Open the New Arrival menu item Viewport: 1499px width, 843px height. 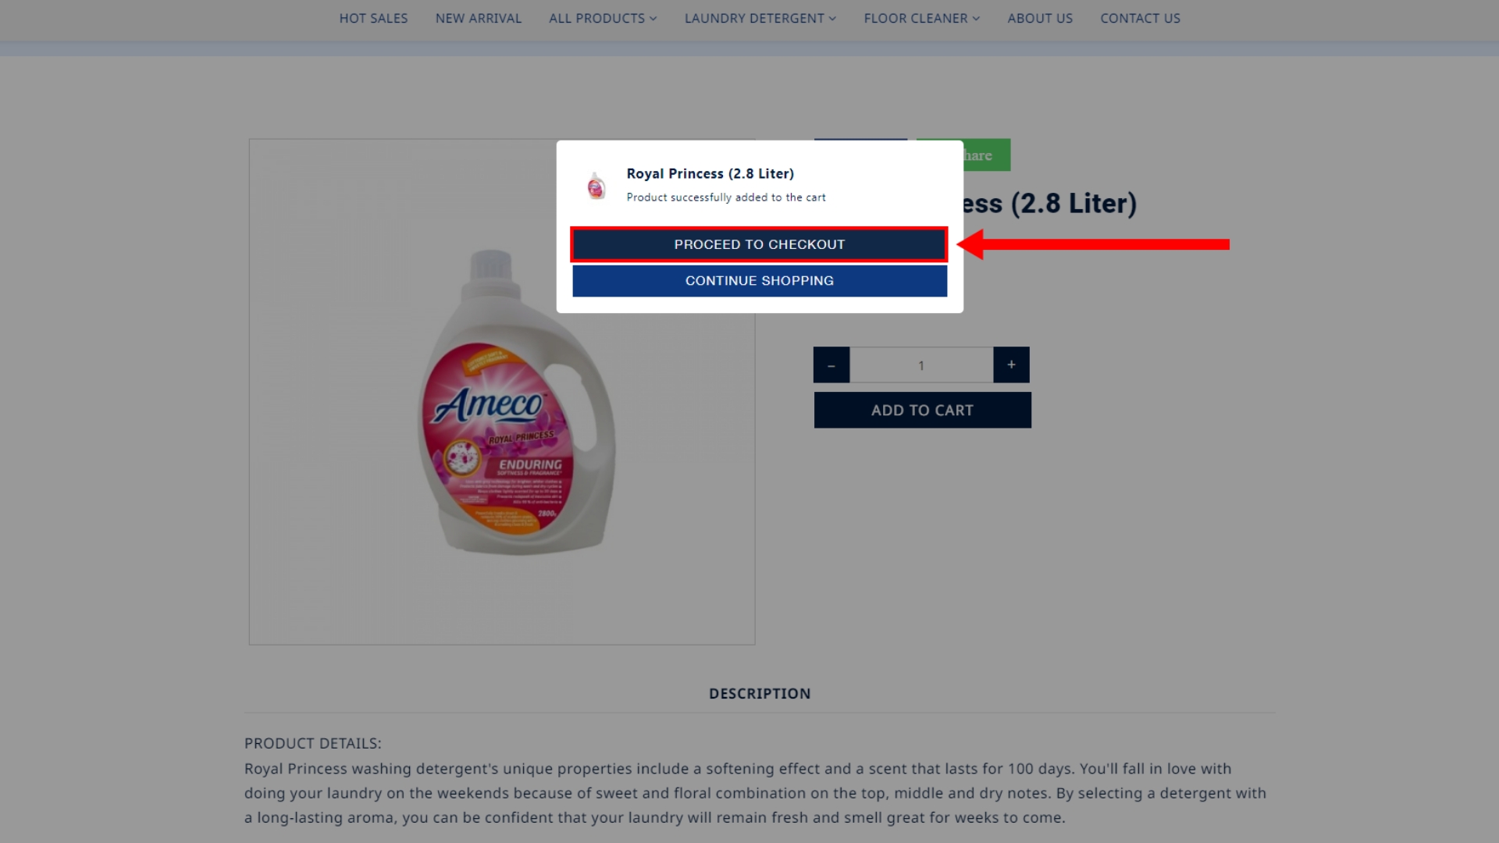click(x=479, y=18)
